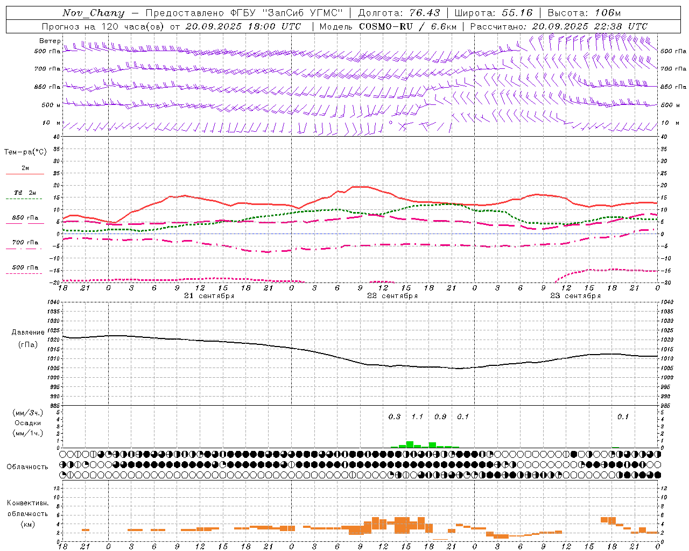Click the '21 сентября' date label
Image resolution: width=689 pixels, height=551 pixels.
(209, 296)
